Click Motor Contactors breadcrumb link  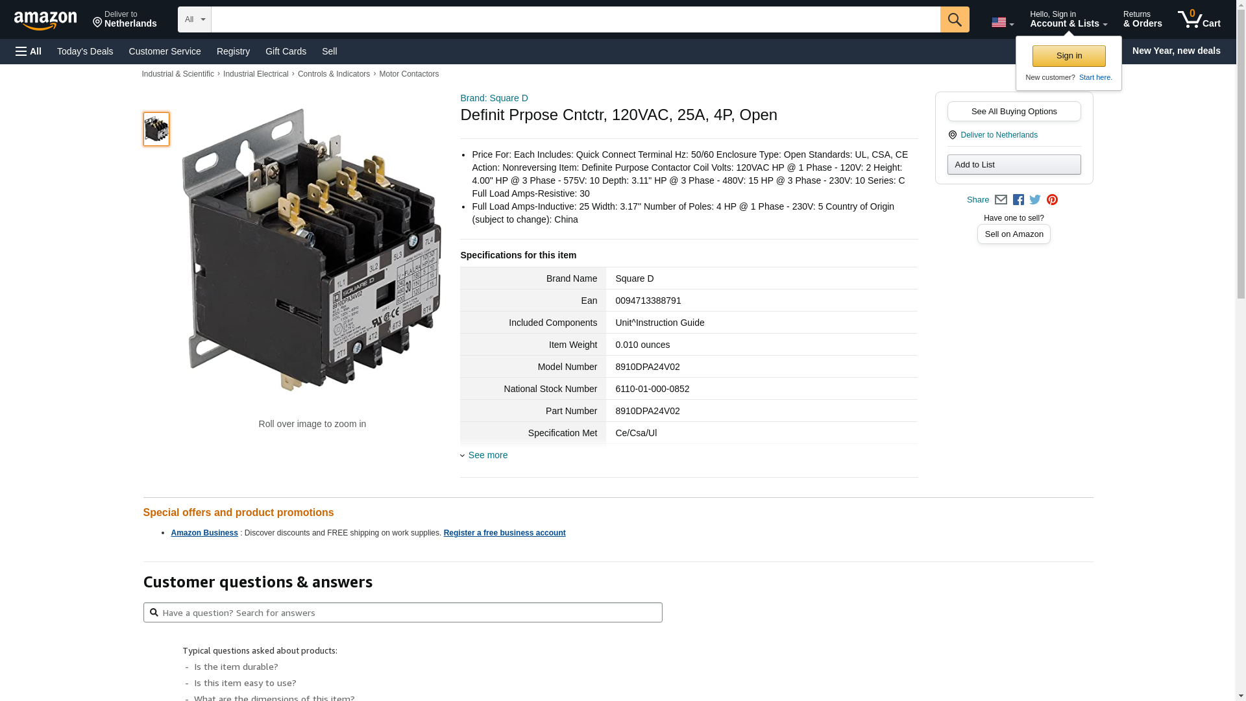point(409,74)
